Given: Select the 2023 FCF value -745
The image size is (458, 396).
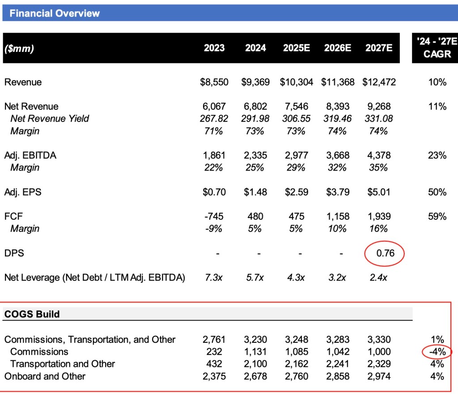Looking at the screenshot, I should coord(214,217).
